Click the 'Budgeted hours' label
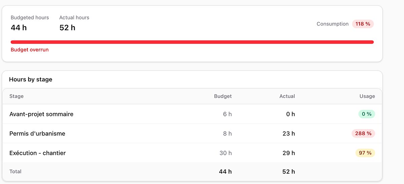 tap(30, 17)
